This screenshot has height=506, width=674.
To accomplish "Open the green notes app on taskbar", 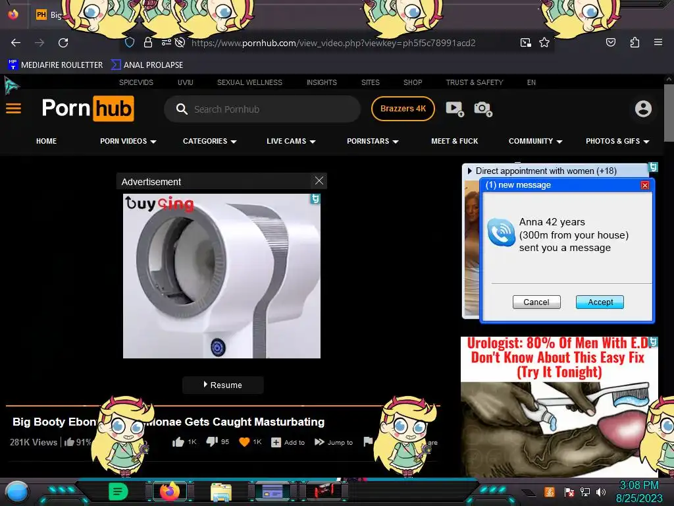I will point(118,492).
